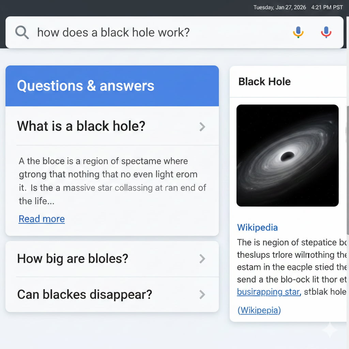This screenshot has height=349, width=349.
Task: Open the "Read more" link
Action: [41, 219]
